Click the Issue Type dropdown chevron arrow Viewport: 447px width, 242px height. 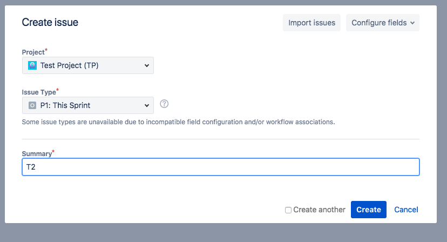coord(146,105)
